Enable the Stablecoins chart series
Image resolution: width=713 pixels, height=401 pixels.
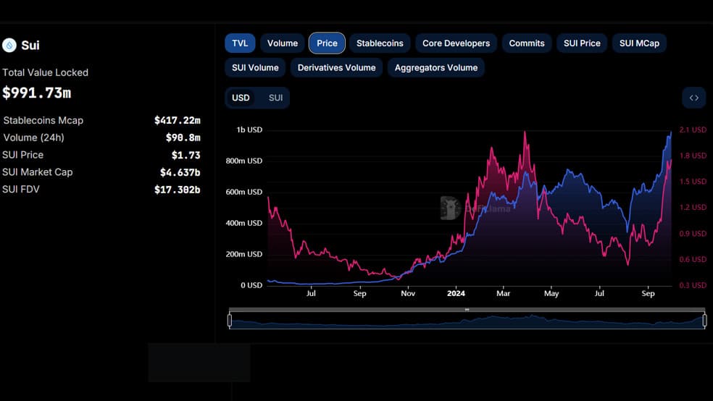[x=380, y=43]
